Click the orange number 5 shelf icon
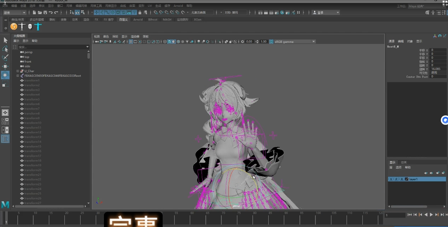The image size is (448, 227). coord(14,26)
